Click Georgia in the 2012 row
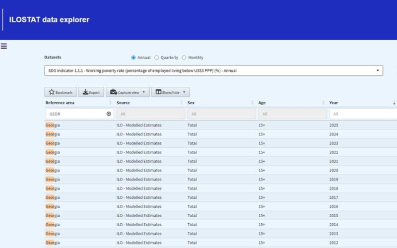 click(x=53, y=243)
